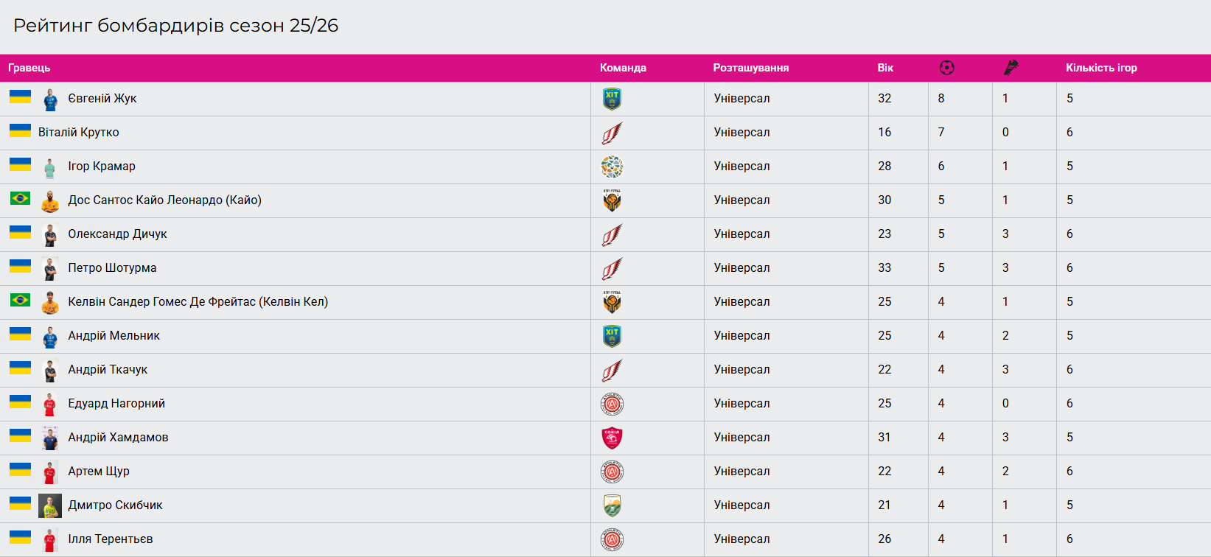The height and width of the screenshot is (557, 1211).
Task: Select the team logo in Андрій Хамдамов's row
Action: tap(612, 438)
